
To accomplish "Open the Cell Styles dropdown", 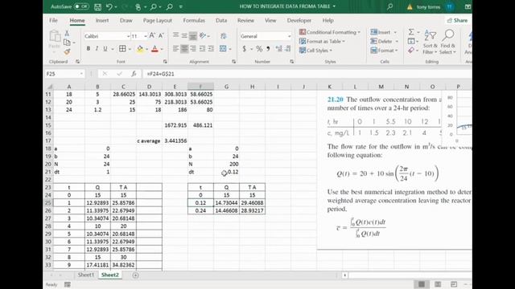I will (x=315, y=51).
